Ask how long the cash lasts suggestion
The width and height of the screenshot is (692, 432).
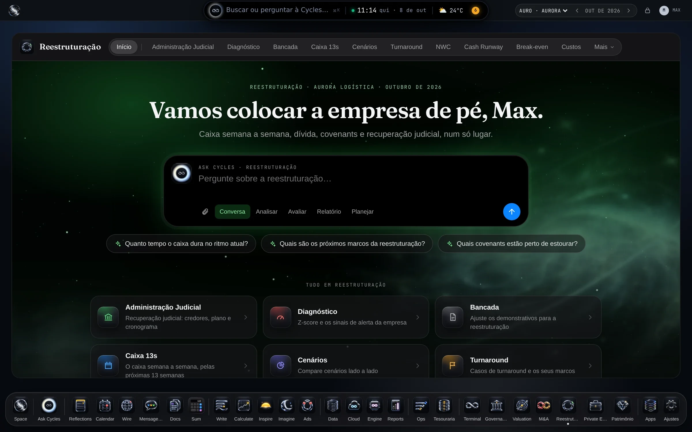click(181, 244)
